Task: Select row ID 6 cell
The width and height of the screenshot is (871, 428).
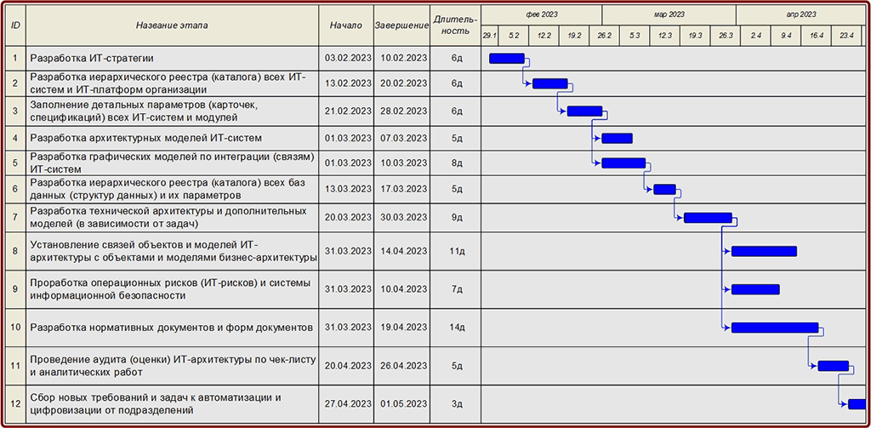Action: point(15,190)
